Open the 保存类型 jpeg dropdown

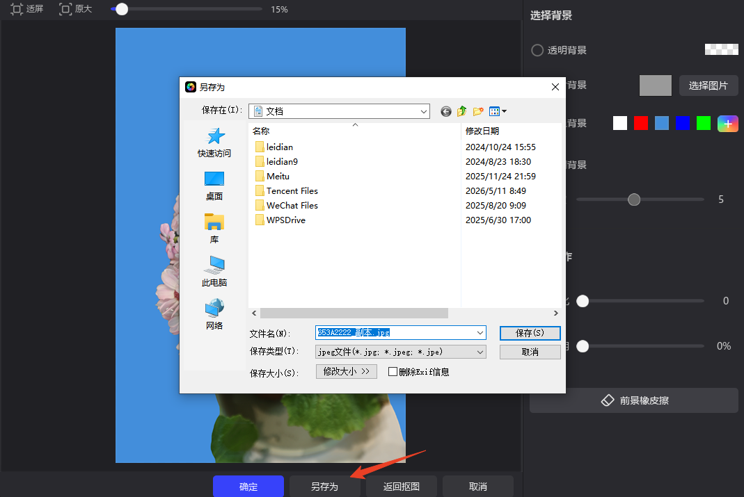401,352
